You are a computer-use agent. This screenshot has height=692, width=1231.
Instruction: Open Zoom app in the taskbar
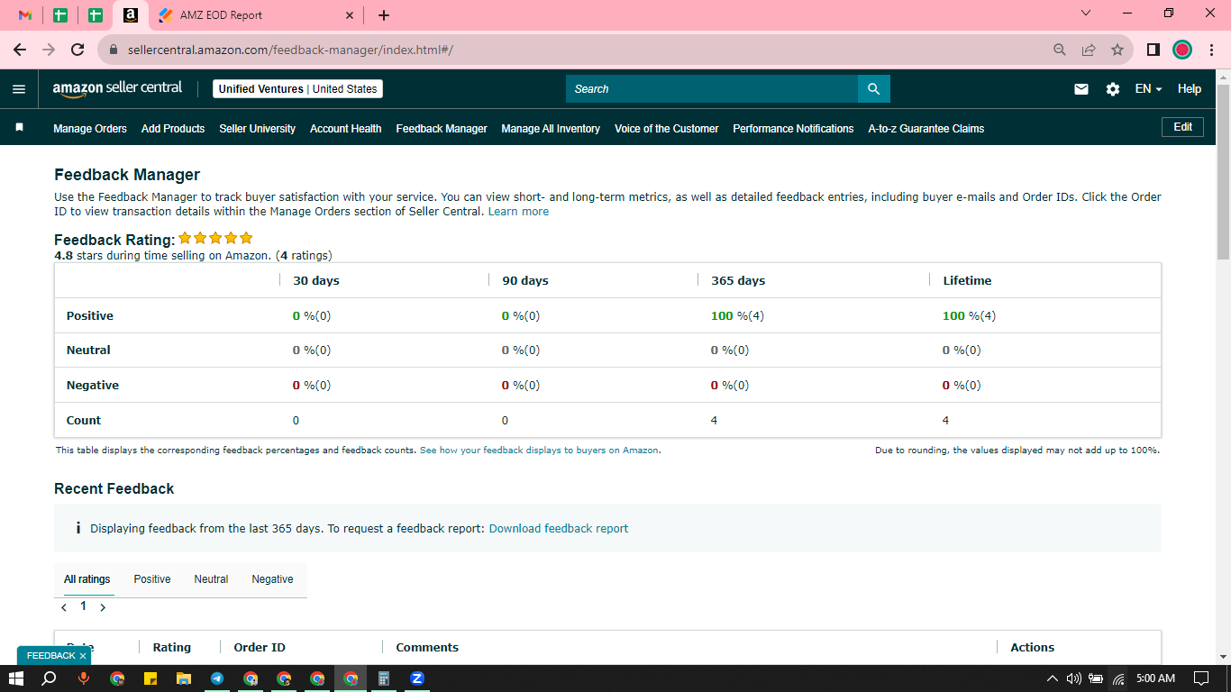417,678
